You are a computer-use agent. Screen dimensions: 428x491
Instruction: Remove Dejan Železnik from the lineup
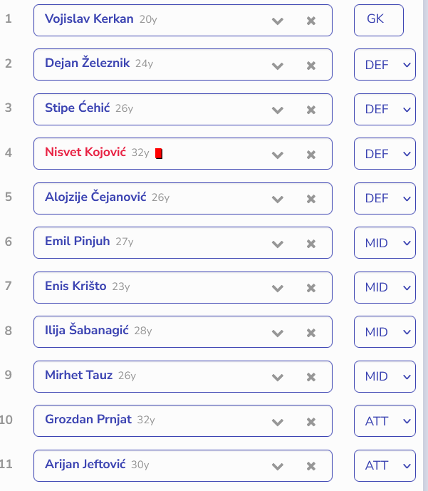pyautogui.click(x=311, y=66)
